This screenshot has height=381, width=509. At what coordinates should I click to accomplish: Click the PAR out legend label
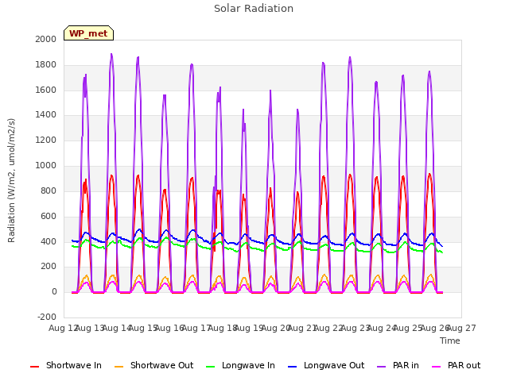[x=464, y=365]
